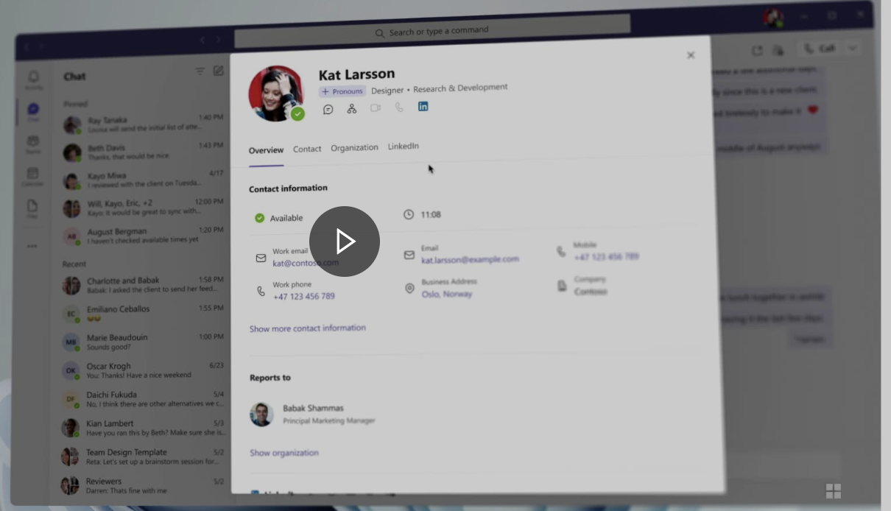Open the Activity bell in left sidebar
891x511 pixels.
click(33, 79)
